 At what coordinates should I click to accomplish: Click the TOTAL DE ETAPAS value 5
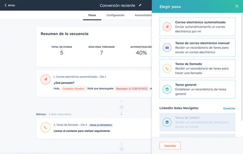pos(62,53)
